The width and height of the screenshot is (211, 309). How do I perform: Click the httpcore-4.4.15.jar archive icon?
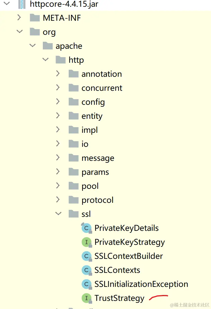[x=22, y=4]
